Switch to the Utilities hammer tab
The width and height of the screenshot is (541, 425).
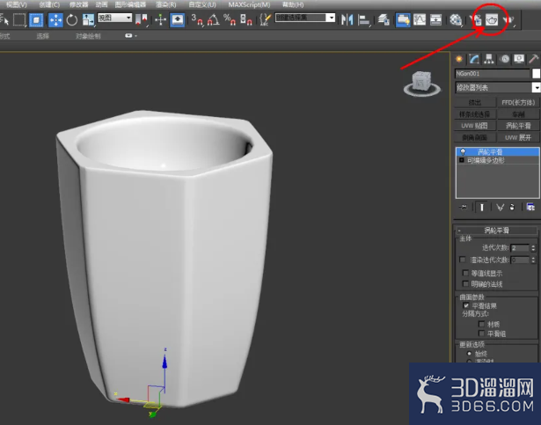(533, 59)
